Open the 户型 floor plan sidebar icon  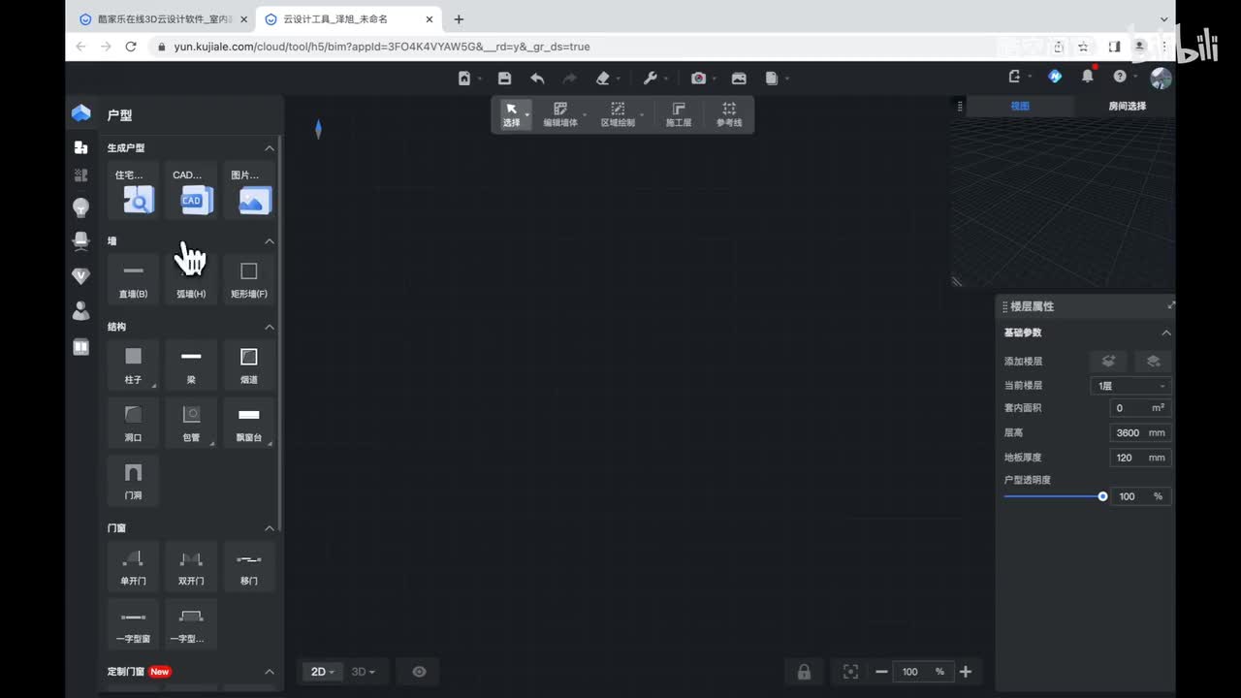[x=81, y=147]
